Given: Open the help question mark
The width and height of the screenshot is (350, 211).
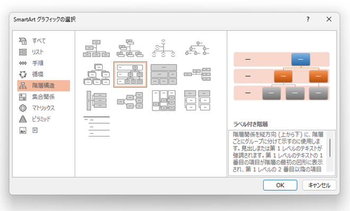Looking at the screenshot, I should coord(308,19).
